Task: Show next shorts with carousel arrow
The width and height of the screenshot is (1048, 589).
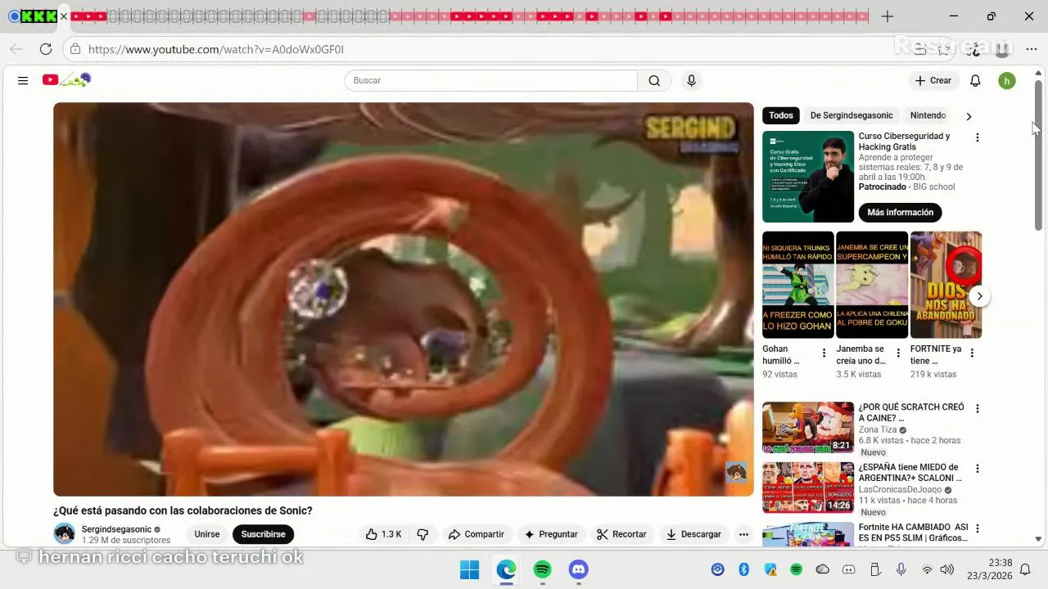Action: [979, 296]
